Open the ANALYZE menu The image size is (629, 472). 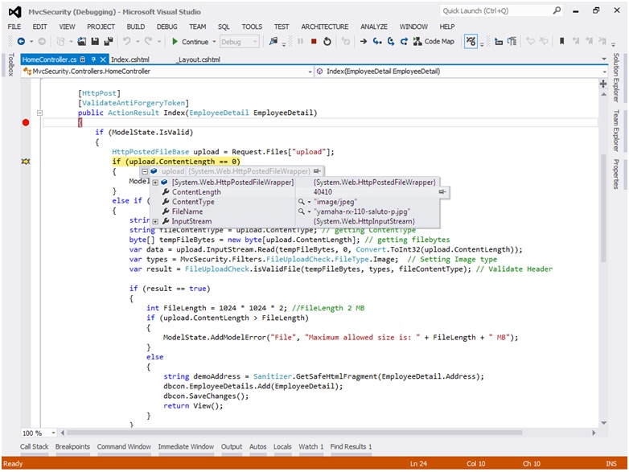point(374,27)
